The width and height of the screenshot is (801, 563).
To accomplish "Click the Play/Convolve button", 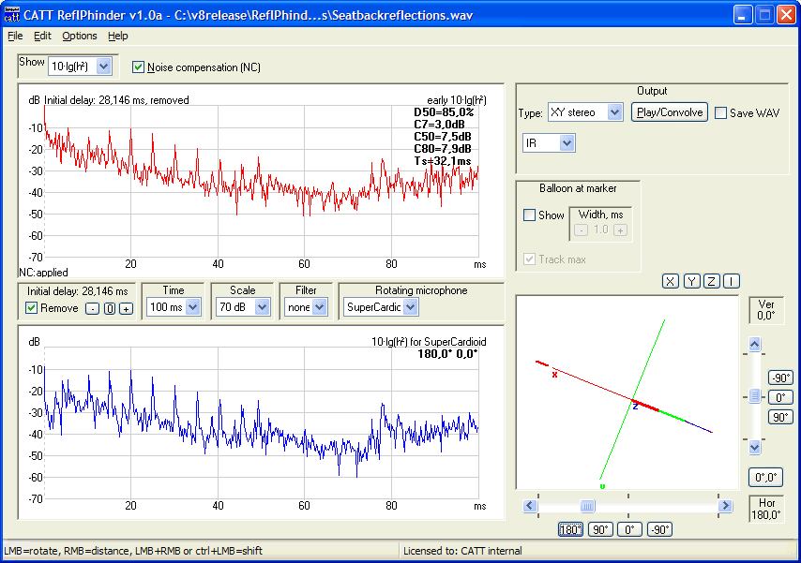I will click(669, 112).
